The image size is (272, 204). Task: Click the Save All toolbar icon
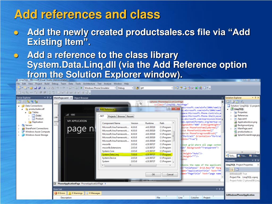(39, 88)
